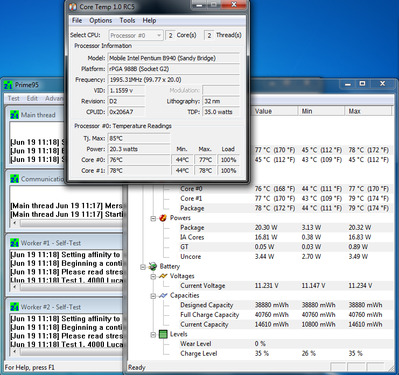Viewport: 399px width, 375px height.
Task: Open the Help menu in Core Temp
Action: click(149, 20)
